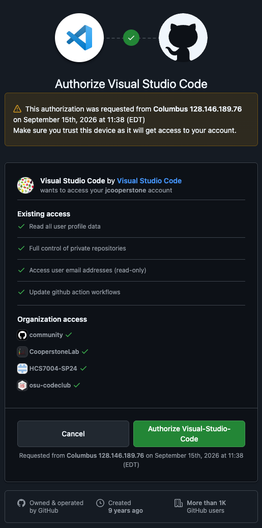
Task: Click GitHub mark icon in footer
Action: tap(21, 503)
